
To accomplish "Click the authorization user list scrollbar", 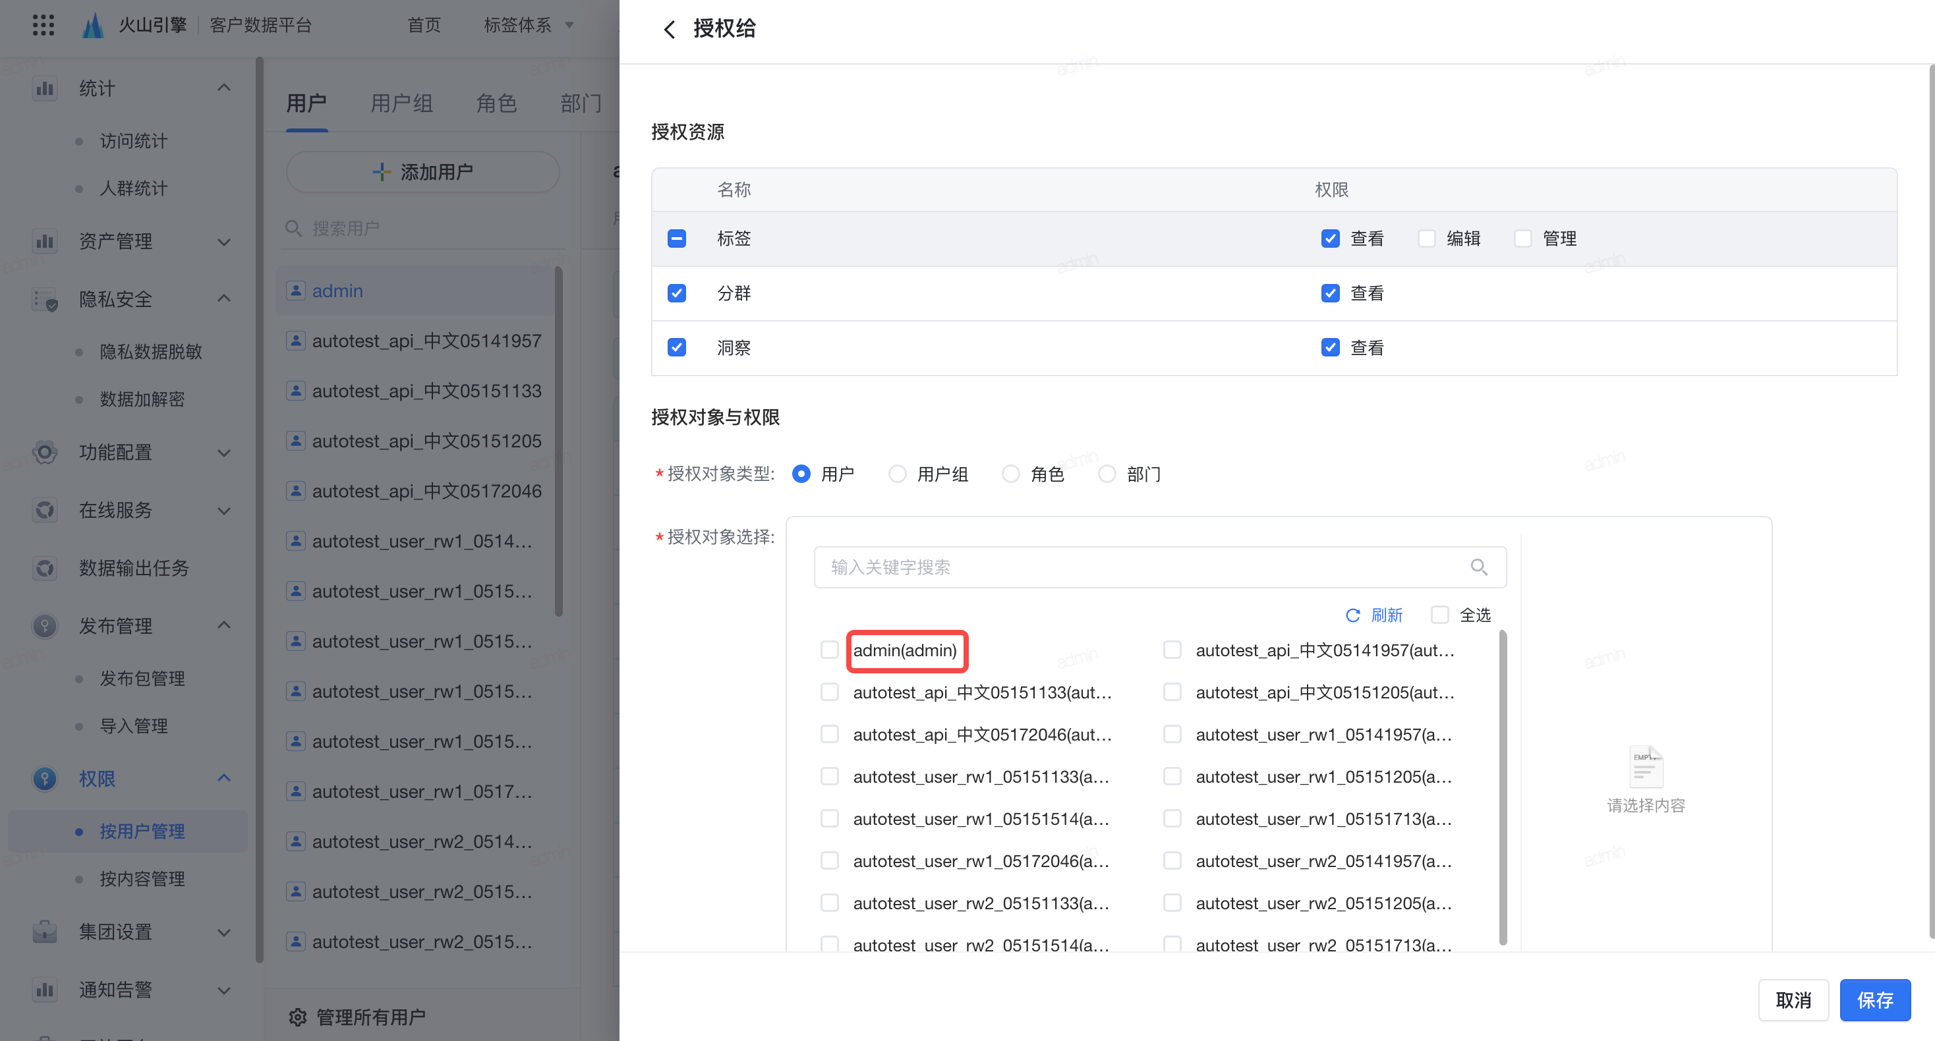I will tap(1503, 787).
